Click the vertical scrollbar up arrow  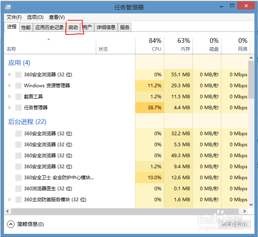pos(251,58)
